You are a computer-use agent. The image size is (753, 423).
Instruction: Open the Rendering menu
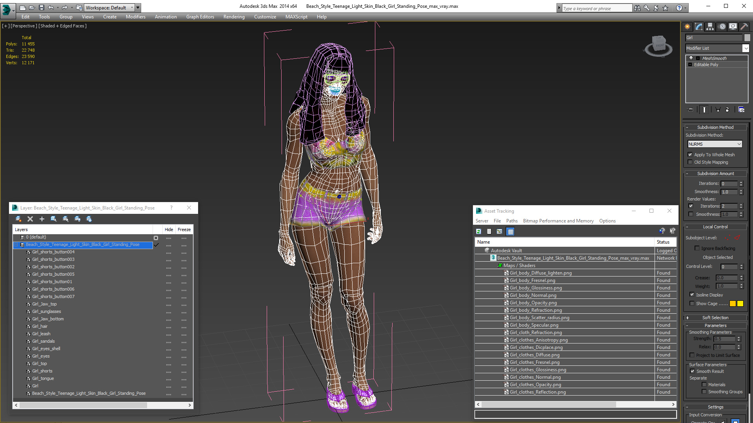pos(234,17)
